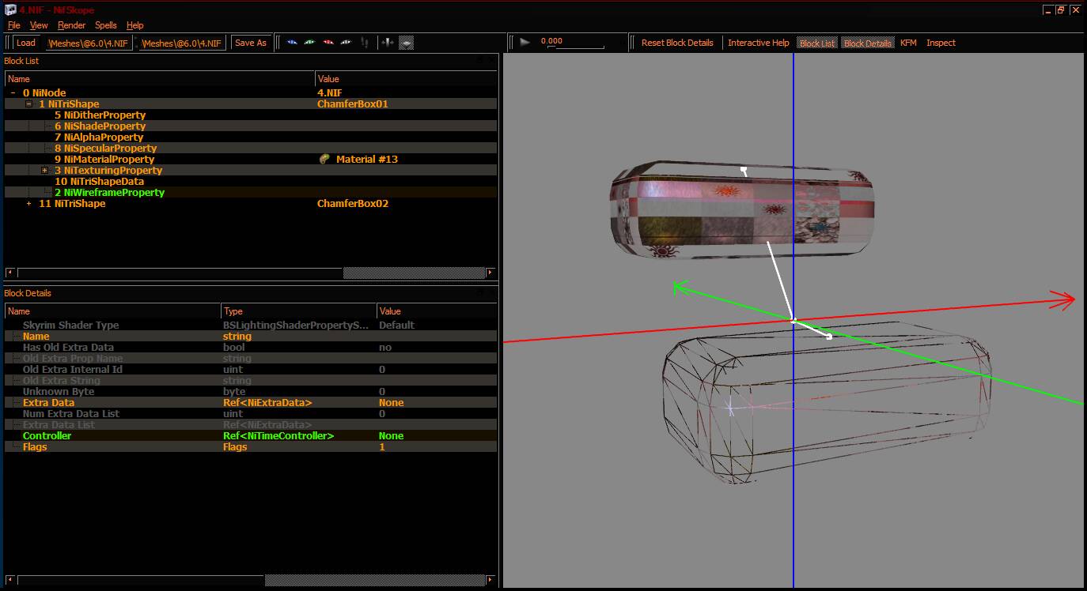
Task: Click the perspective toggle toolbar icon
Action: [406, 43]
